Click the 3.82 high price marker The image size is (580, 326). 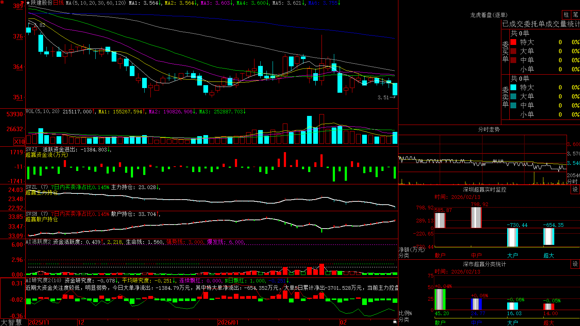pos(39,25)
